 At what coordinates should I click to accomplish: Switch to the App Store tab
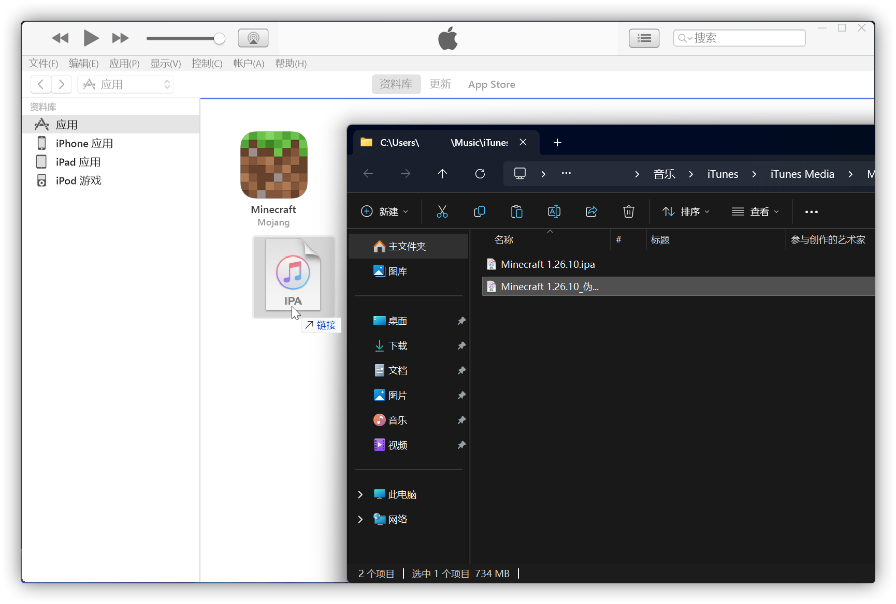(491, 84)
